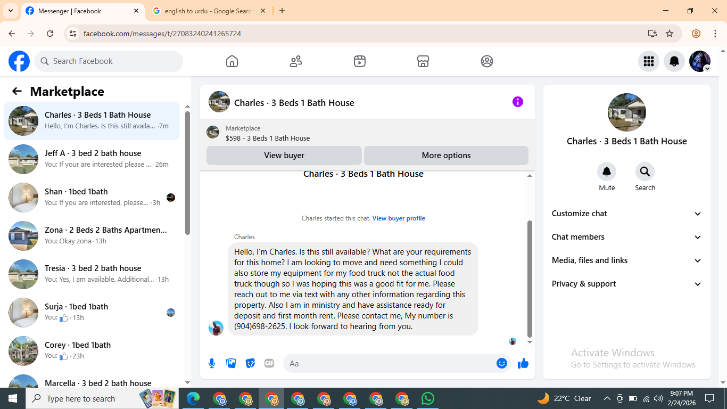Image resolution: width=727 pixels, height=409 pixels.
Task: Open the account profile picture menu
Action: (700, 61)
